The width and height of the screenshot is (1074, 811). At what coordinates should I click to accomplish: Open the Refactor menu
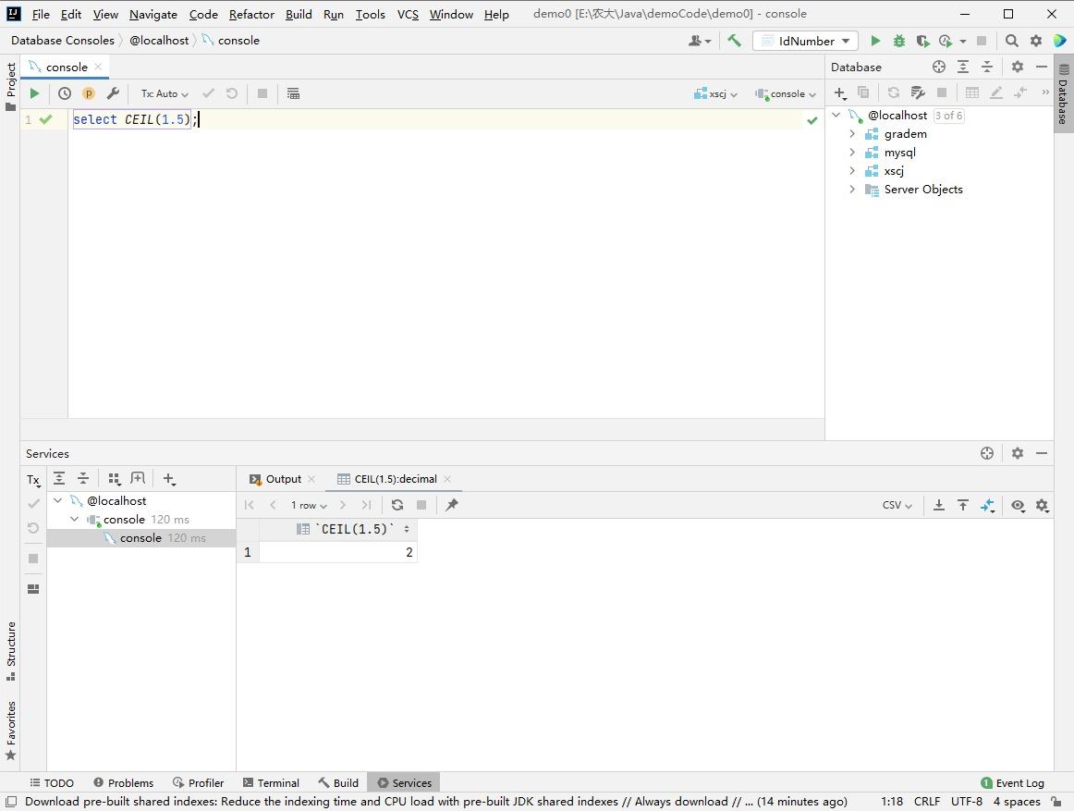pyautogui.click(x=251, y=14)
